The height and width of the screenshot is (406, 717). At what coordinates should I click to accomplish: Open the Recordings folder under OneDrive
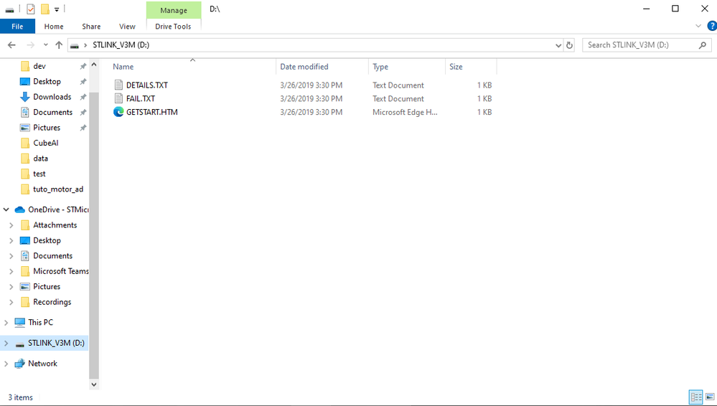point(52,302)
